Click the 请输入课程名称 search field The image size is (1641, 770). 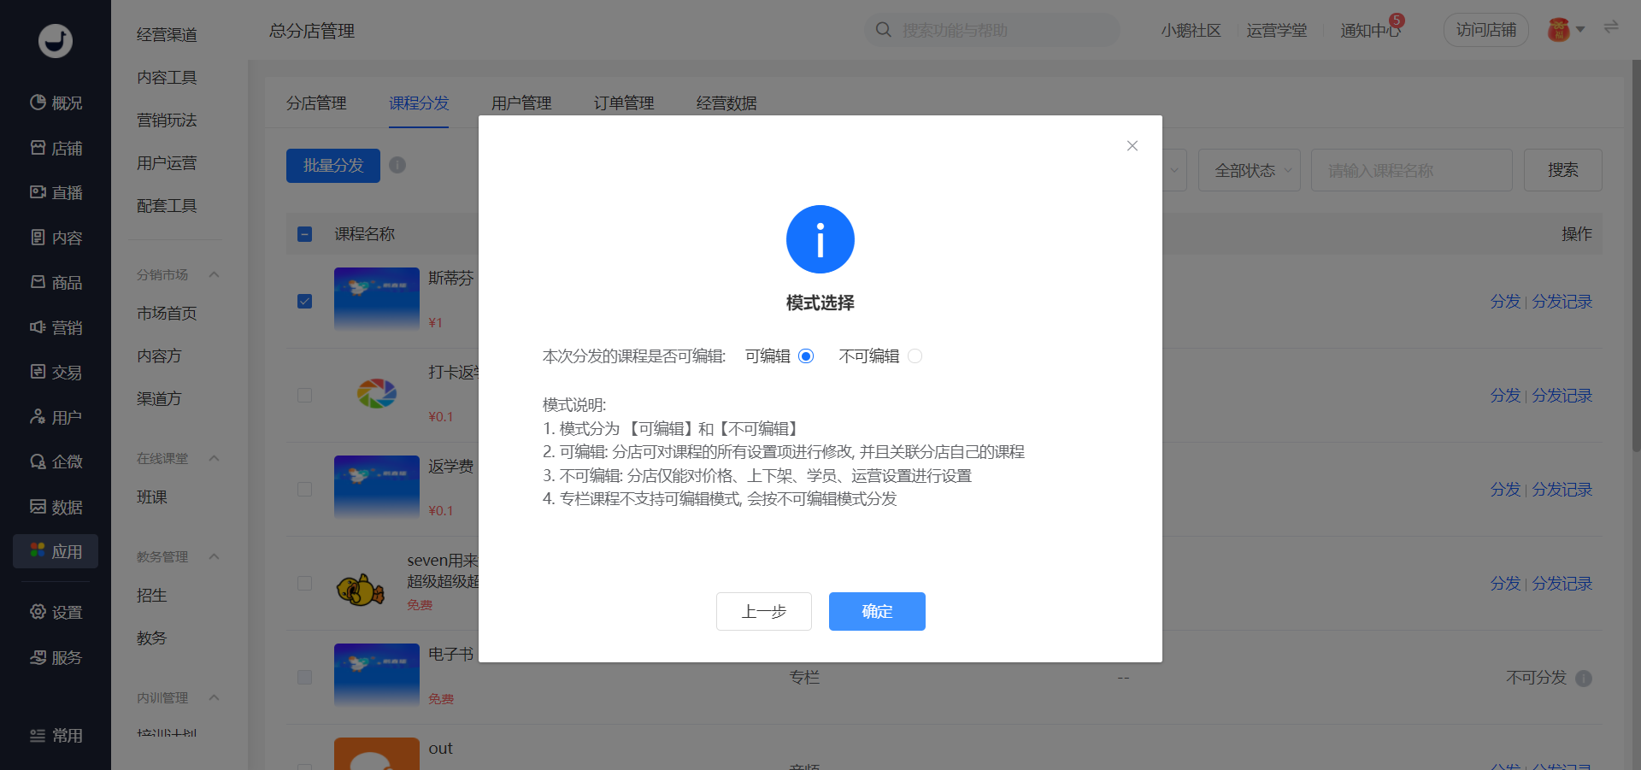tap(1412, 170)
